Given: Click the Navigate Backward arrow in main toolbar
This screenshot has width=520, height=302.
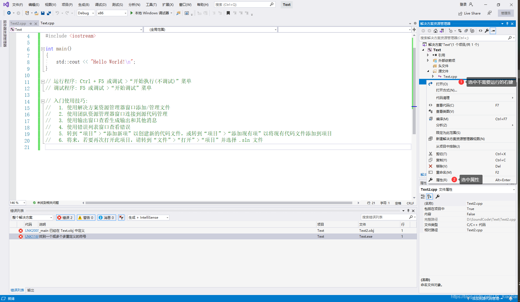Looking at the screenshot, I should [x=9, y=13].
